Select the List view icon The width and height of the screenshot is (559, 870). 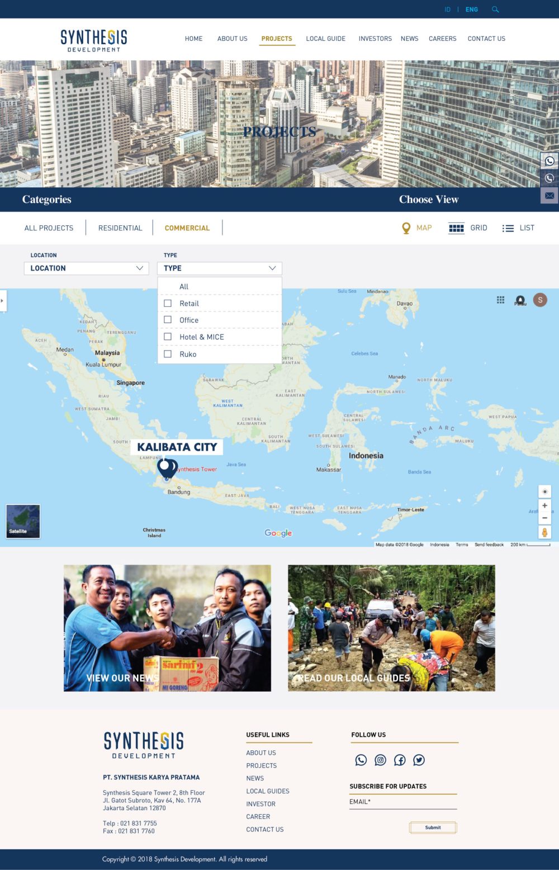tap(508, 228)
